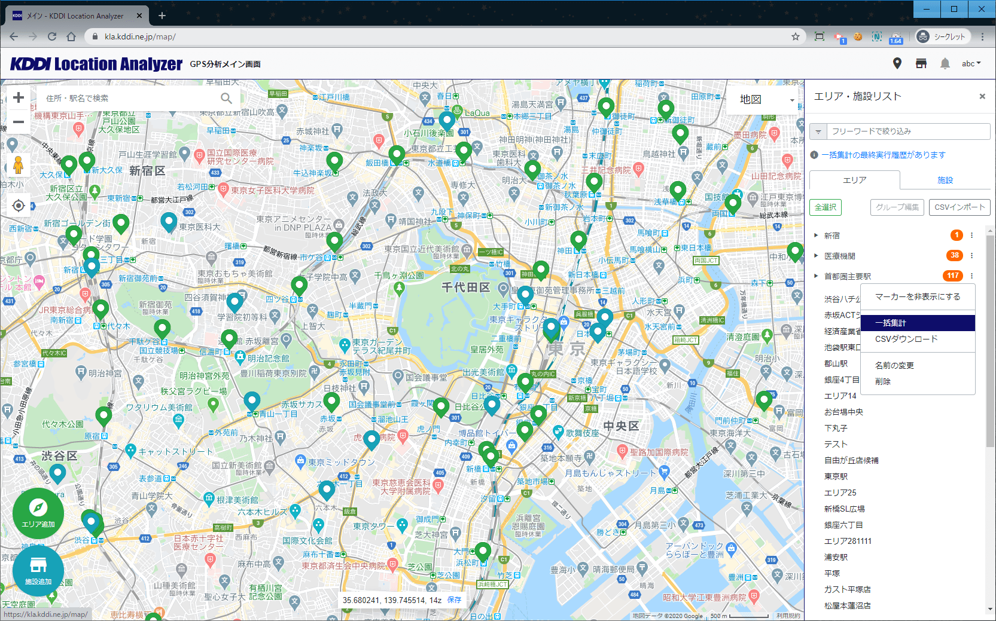Image resolution: width=996 pixels, height=621 pixels.
Task: Click the cookie extension icon
Action: click(858, 36)
